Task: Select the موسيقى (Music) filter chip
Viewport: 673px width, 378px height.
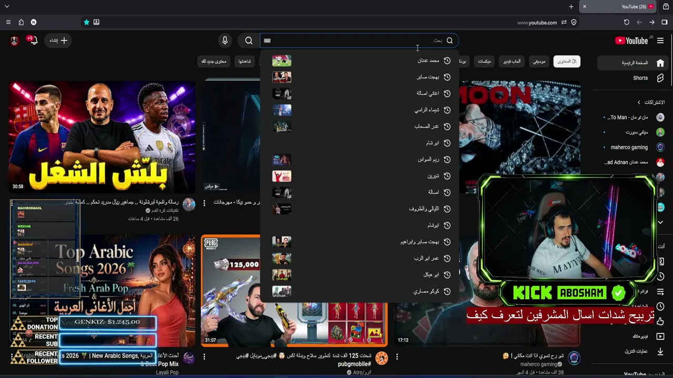Action: tap(539, 61)
